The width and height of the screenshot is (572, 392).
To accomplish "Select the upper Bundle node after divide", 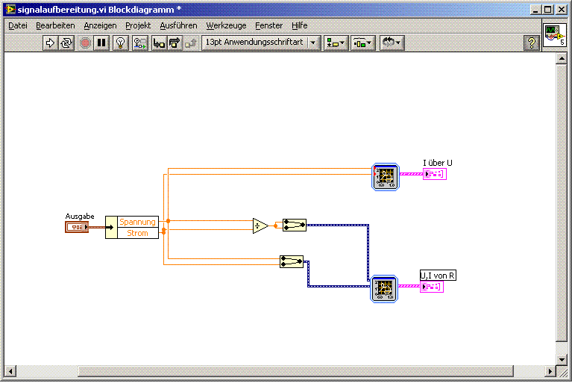I will [295, 225].
